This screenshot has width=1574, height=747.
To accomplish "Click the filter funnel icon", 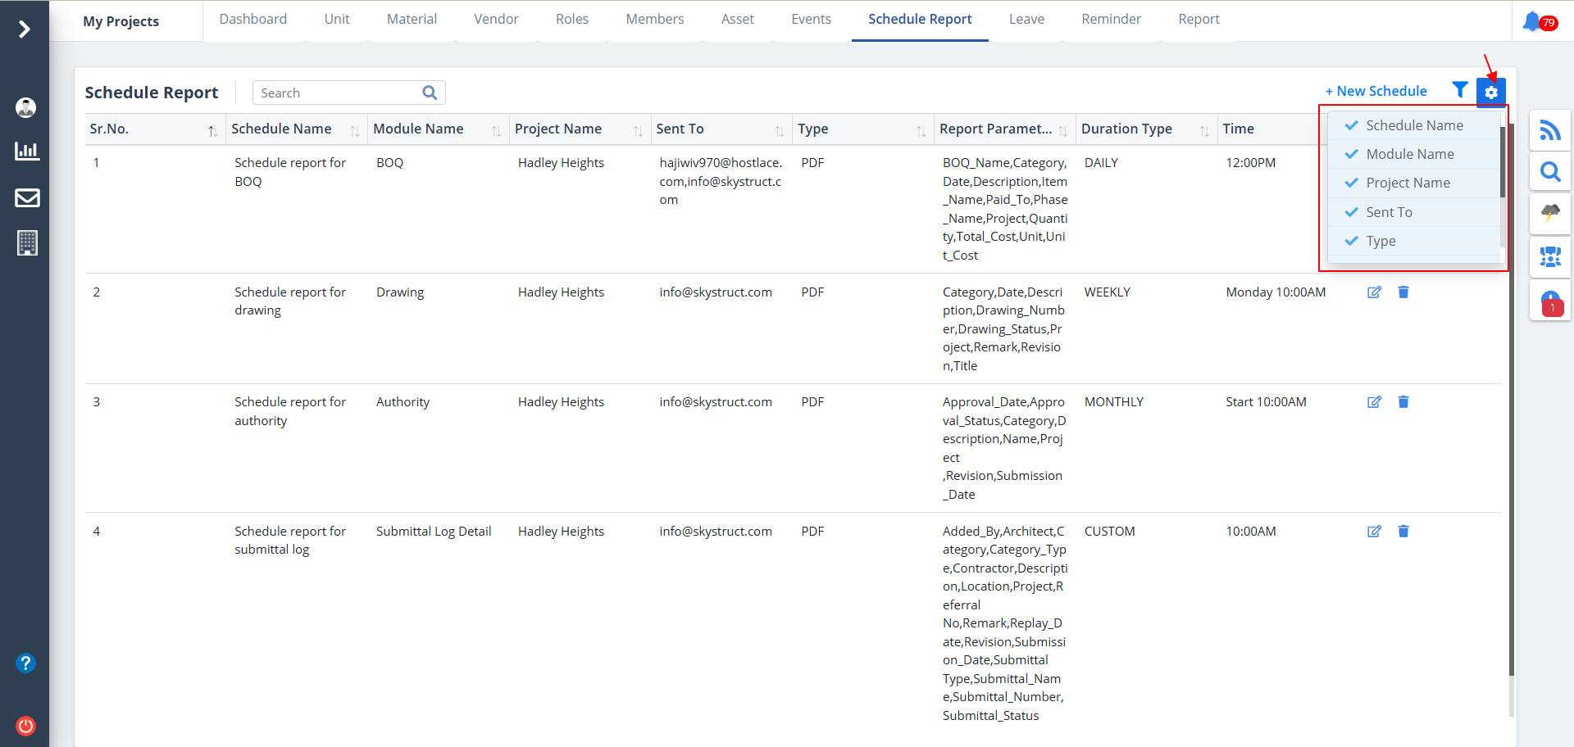I will click(x=1459, y=90).
